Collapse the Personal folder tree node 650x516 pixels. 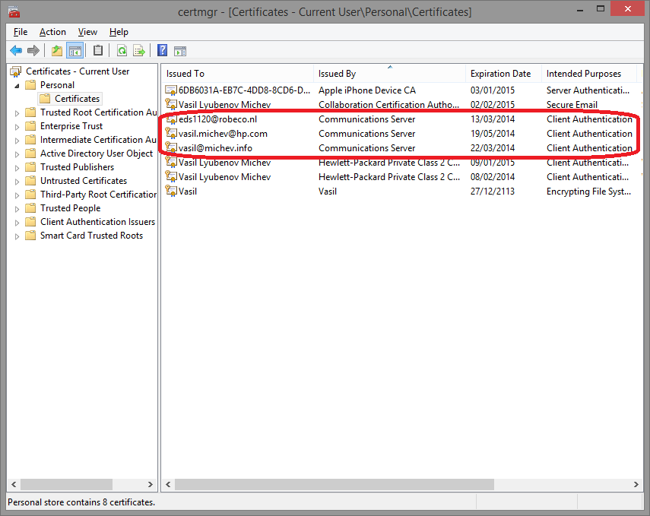(x=17, y=85)
